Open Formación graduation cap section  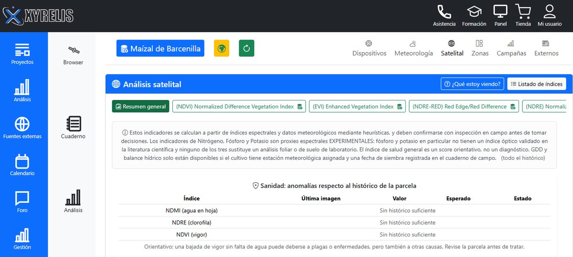tap(474, 16)
